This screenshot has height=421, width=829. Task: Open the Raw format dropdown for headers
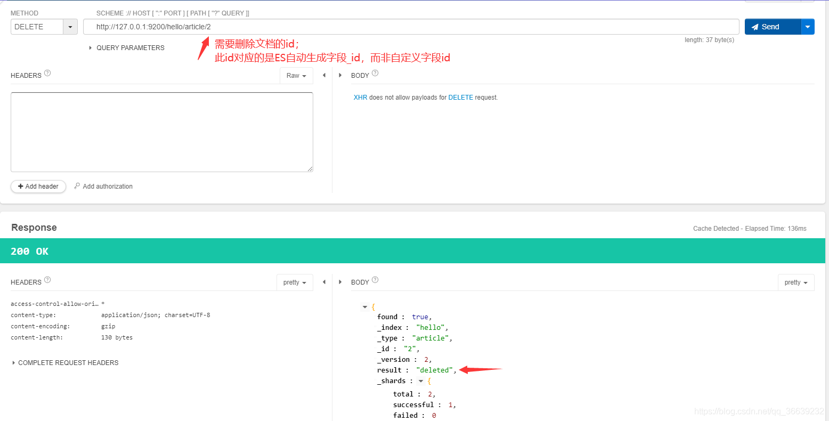[296, 75]
